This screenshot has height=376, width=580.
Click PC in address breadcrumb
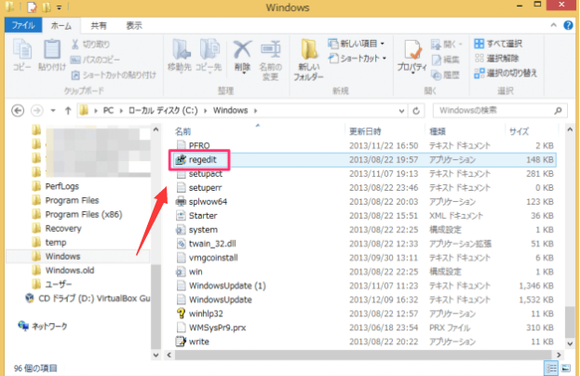point(108,111)
